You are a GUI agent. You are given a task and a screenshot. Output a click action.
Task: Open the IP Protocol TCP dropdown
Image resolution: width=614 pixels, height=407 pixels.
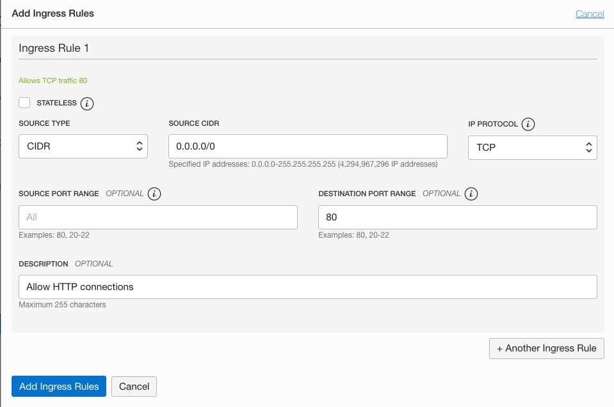tap(533, 148)
